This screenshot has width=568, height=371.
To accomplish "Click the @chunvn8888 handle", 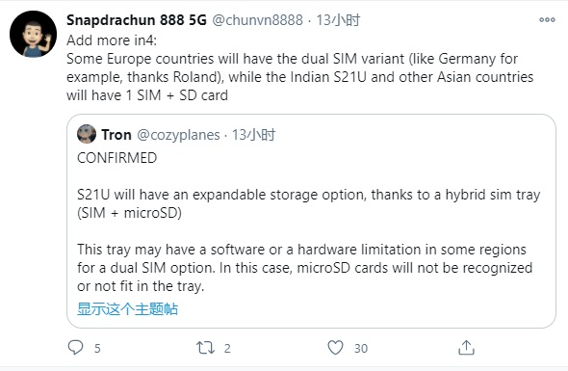I will (x=257, y=20).
